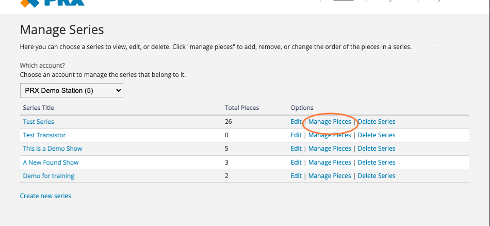Click the Create new series link
The image size is (490, 226).
45,196
